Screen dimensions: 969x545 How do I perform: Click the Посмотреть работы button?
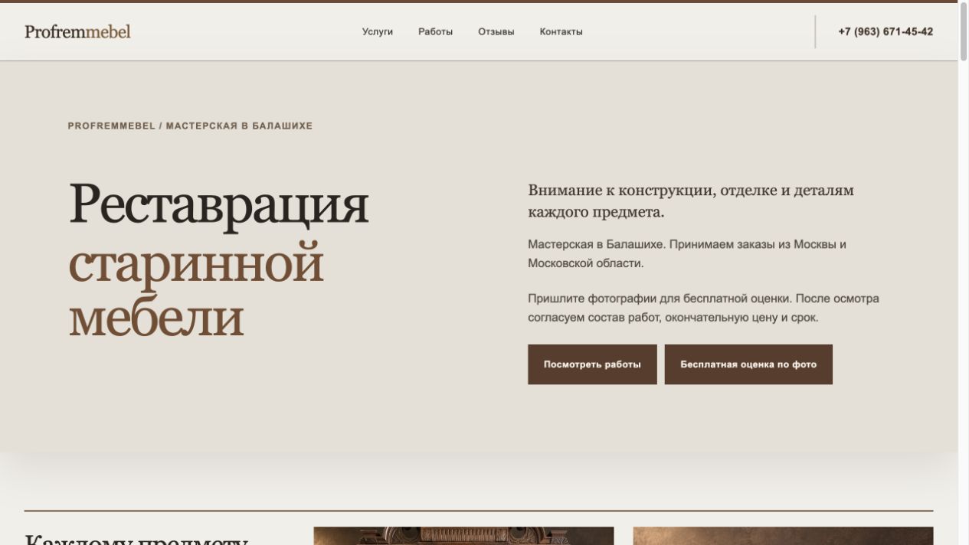point(592,364)
